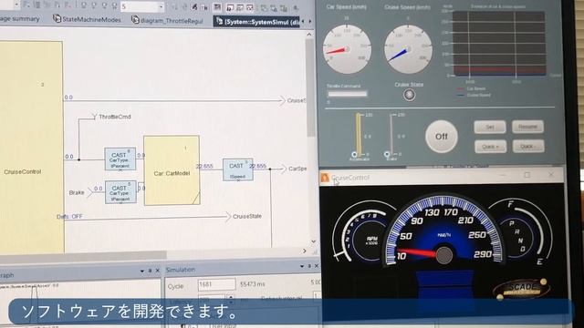This screenshot has width=584, height=328.
Task: Pin the Graph panel
Action: point(150,271)
